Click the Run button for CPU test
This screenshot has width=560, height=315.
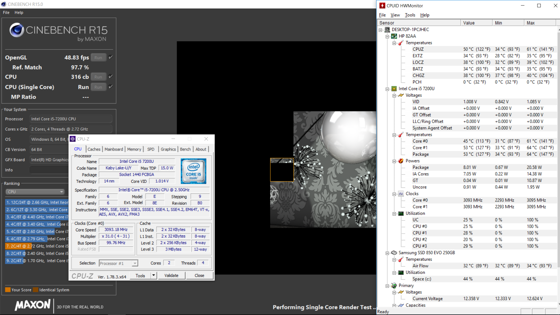pos(98,77)
